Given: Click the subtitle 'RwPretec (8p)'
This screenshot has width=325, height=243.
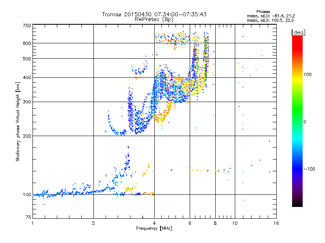Looking at the screenshot, I should click(154, 19).
